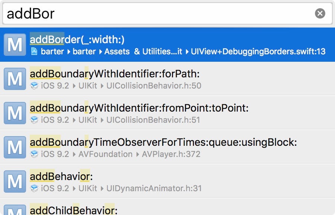Select the addBorder(_:width:) result
335x215 pixels.
(x=167, y=45)
